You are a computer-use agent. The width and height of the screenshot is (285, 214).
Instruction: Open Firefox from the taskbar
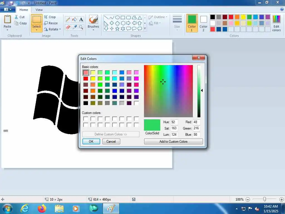tap(42, 208)
